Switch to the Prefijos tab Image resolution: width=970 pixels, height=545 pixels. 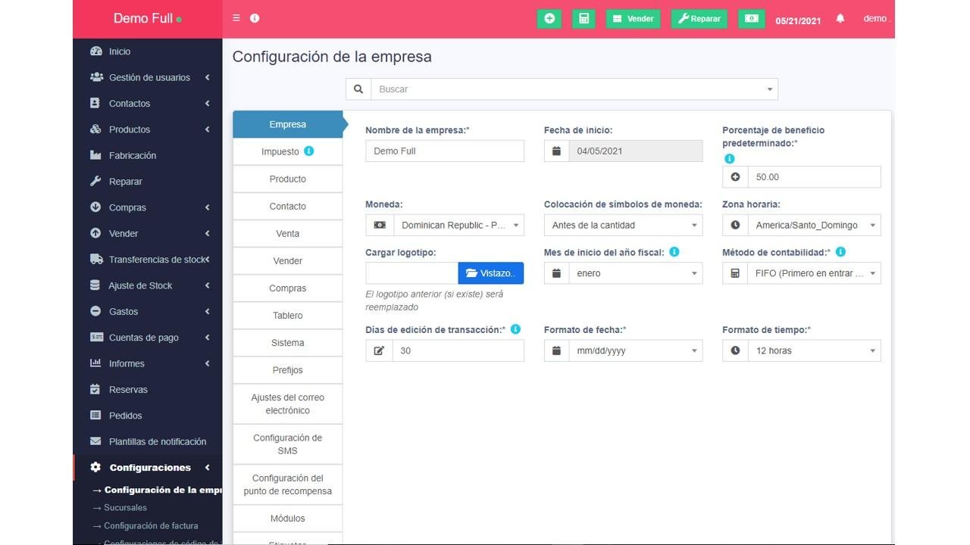point(288,370)
